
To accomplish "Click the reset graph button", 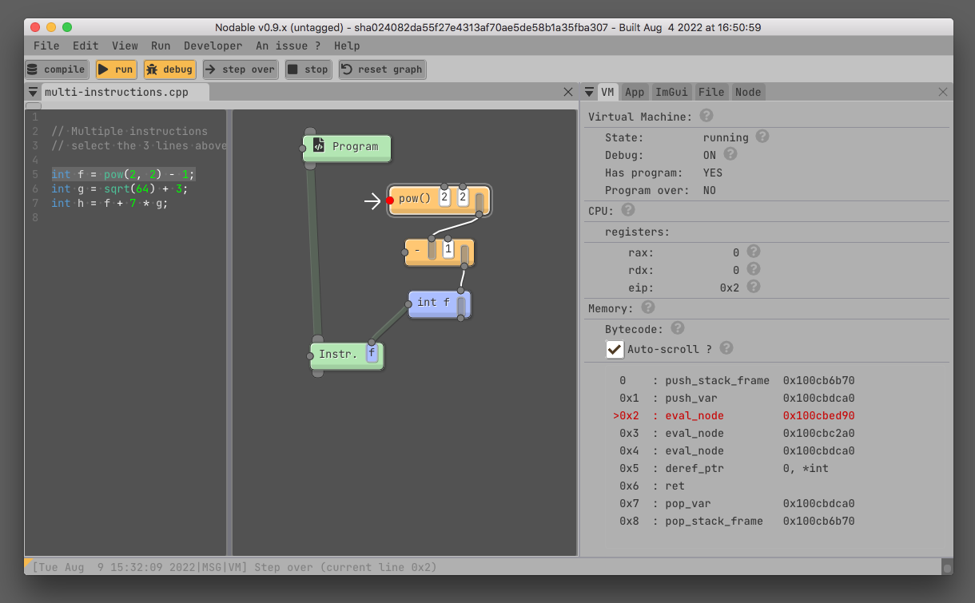I will 382,69.
